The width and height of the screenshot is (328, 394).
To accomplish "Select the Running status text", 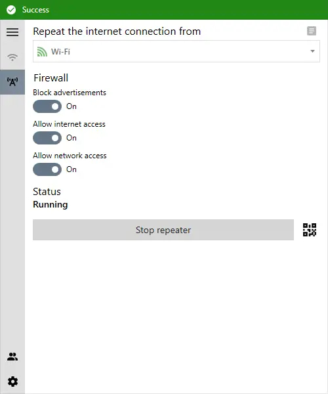I will (51, 204).
